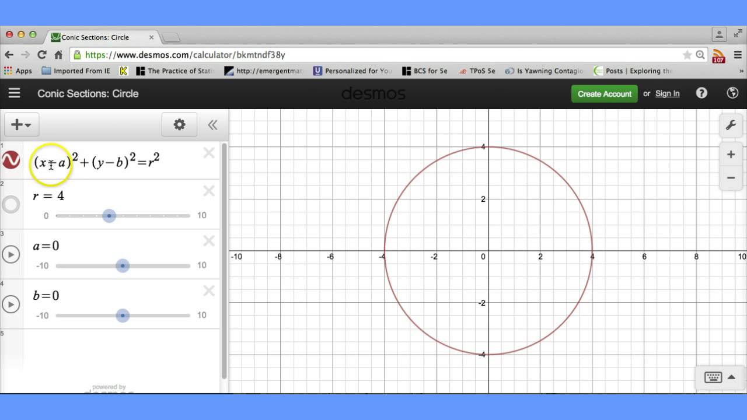Viewport: 747px width, 420px height.
Task: Zoom out on the graph
Action: [731, 178]
